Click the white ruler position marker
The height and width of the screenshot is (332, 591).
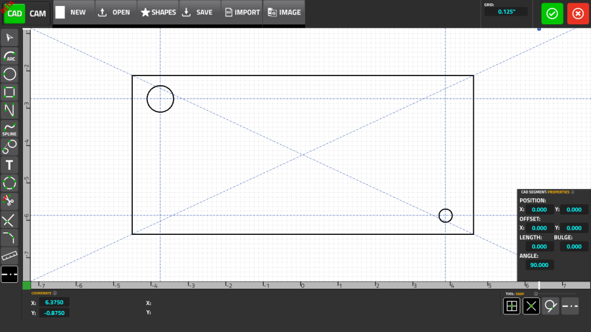tap(539, 285)
